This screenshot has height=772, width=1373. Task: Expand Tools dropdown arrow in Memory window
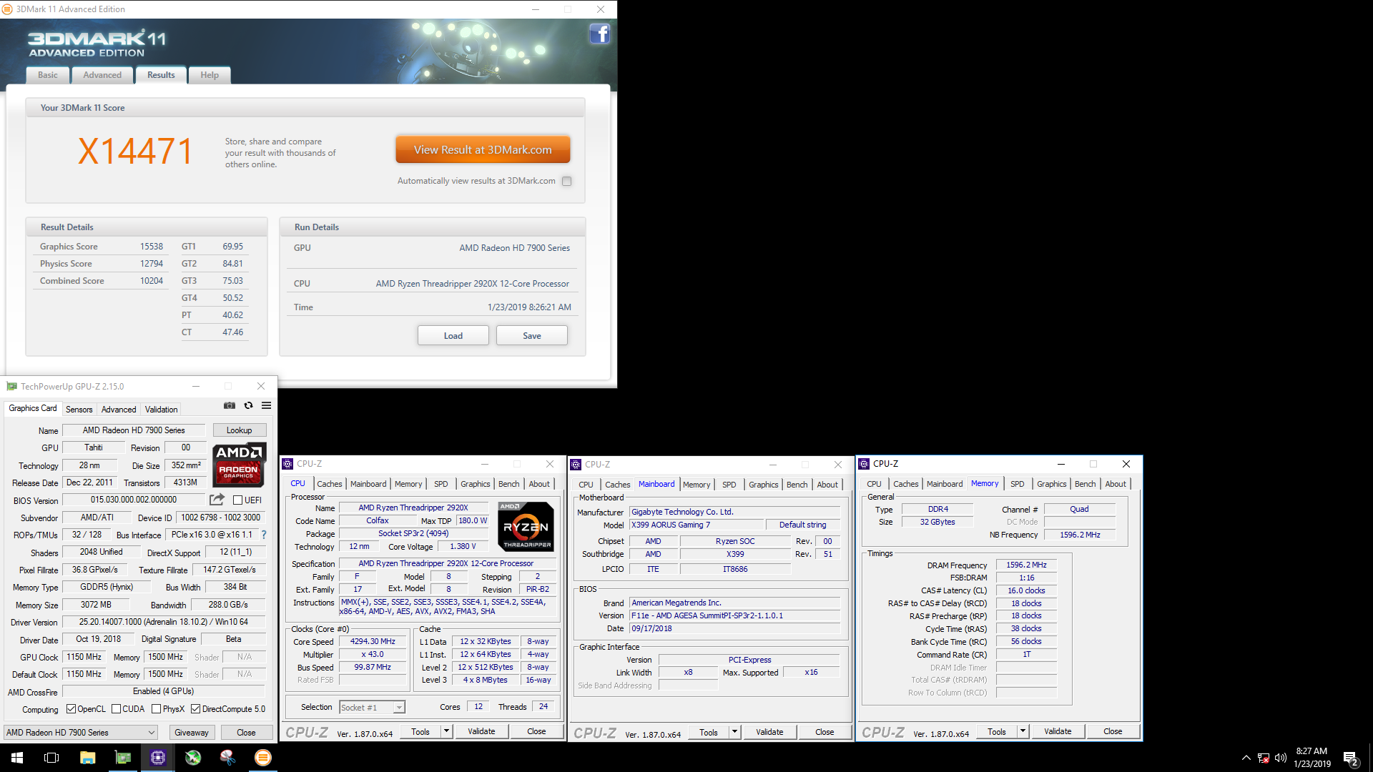[1023, 731]
